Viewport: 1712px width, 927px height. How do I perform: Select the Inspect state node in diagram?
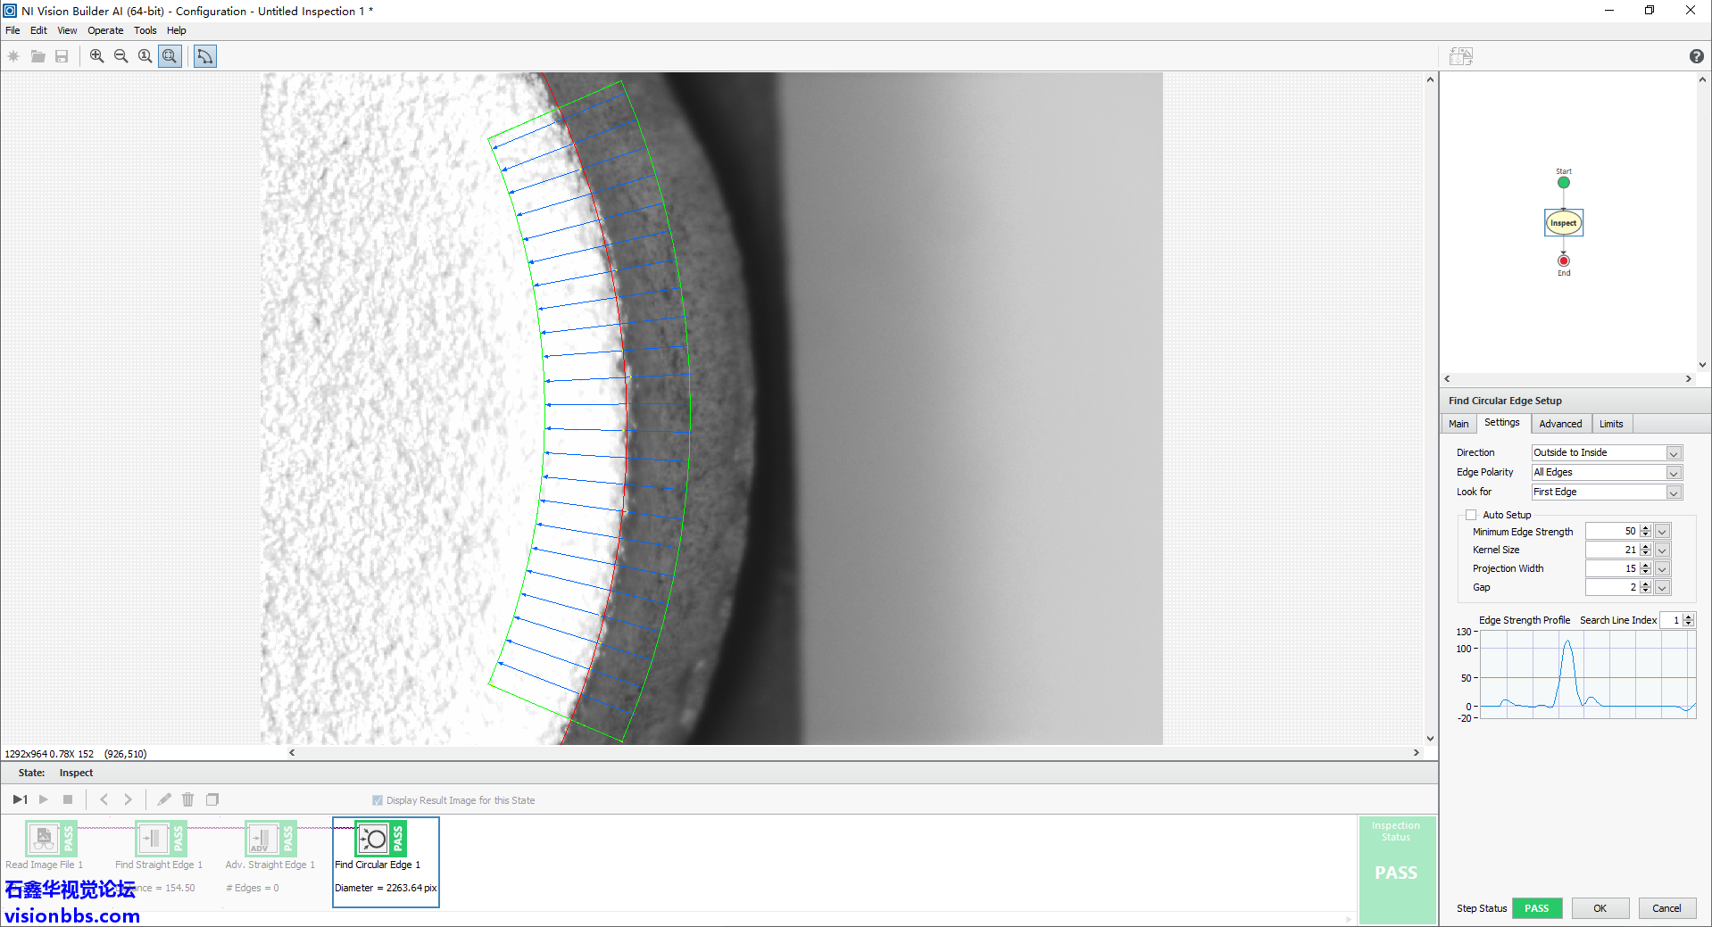pyautogui.click(x=1563, y=223)
